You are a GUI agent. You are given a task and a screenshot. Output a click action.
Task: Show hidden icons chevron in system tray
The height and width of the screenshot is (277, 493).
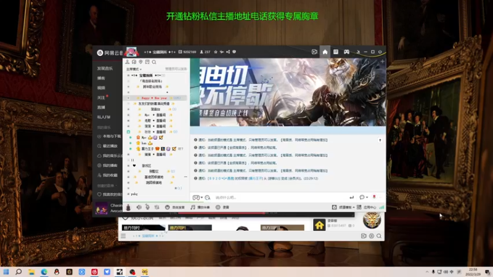point(426,272)
